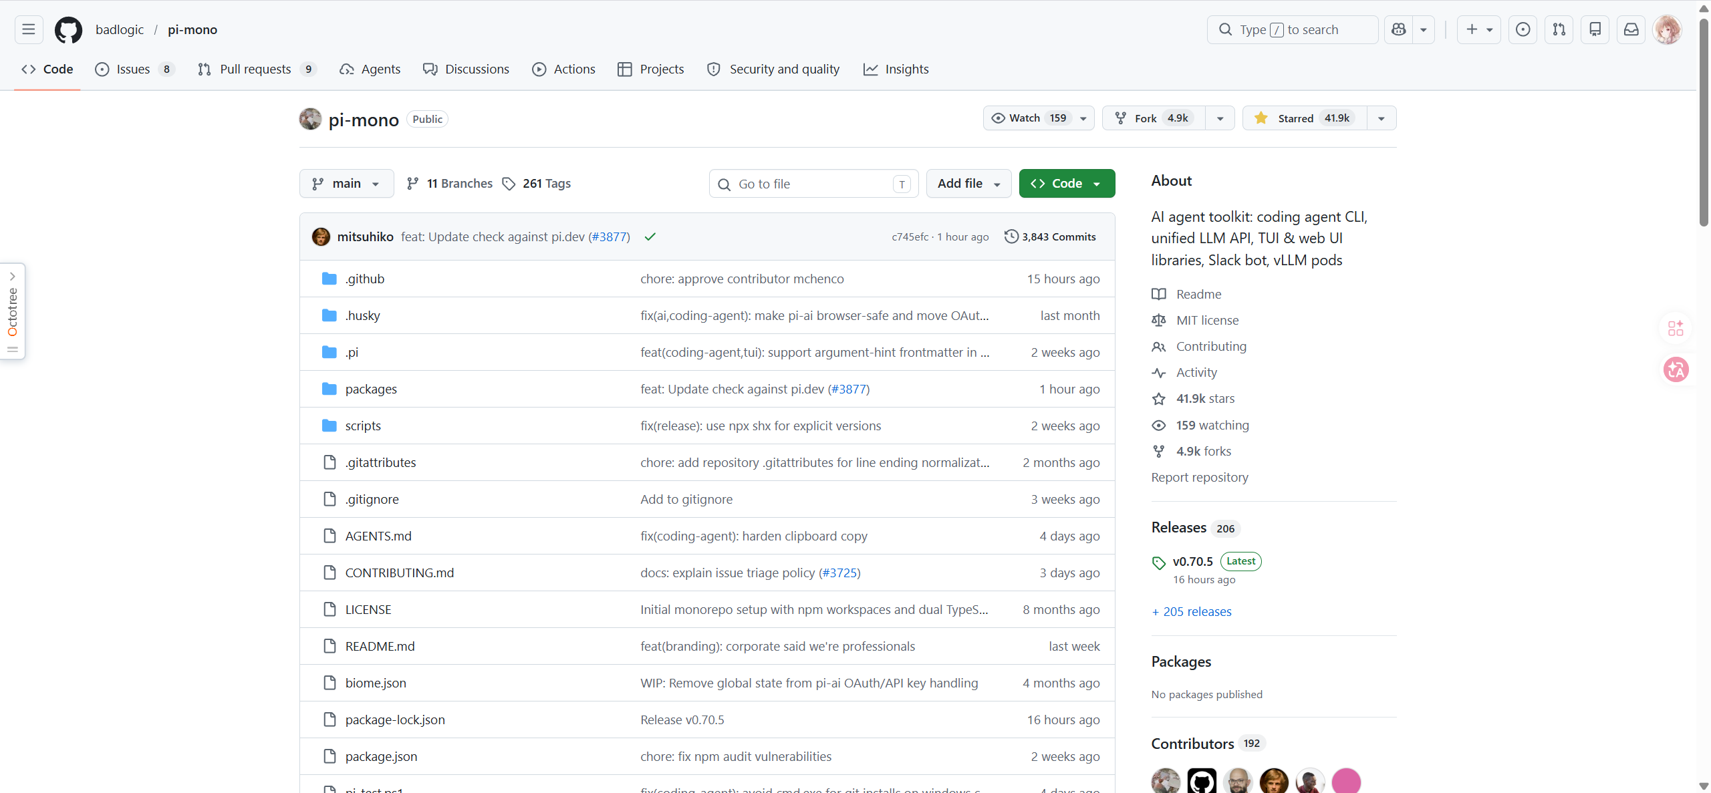
Task: Focus the Type / to search box
Action: click(x=1293, y=29)
